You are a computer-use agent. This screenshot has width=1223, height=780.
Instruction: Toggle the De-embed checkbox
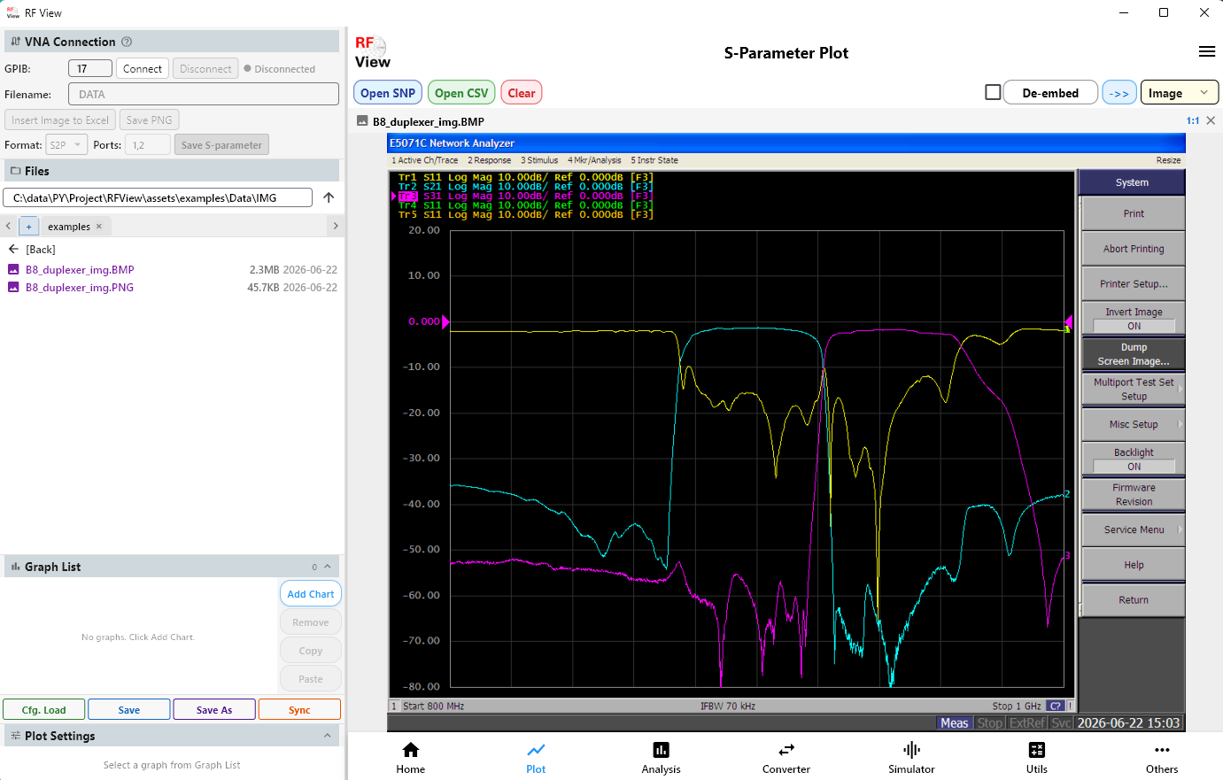pos(993,92)
